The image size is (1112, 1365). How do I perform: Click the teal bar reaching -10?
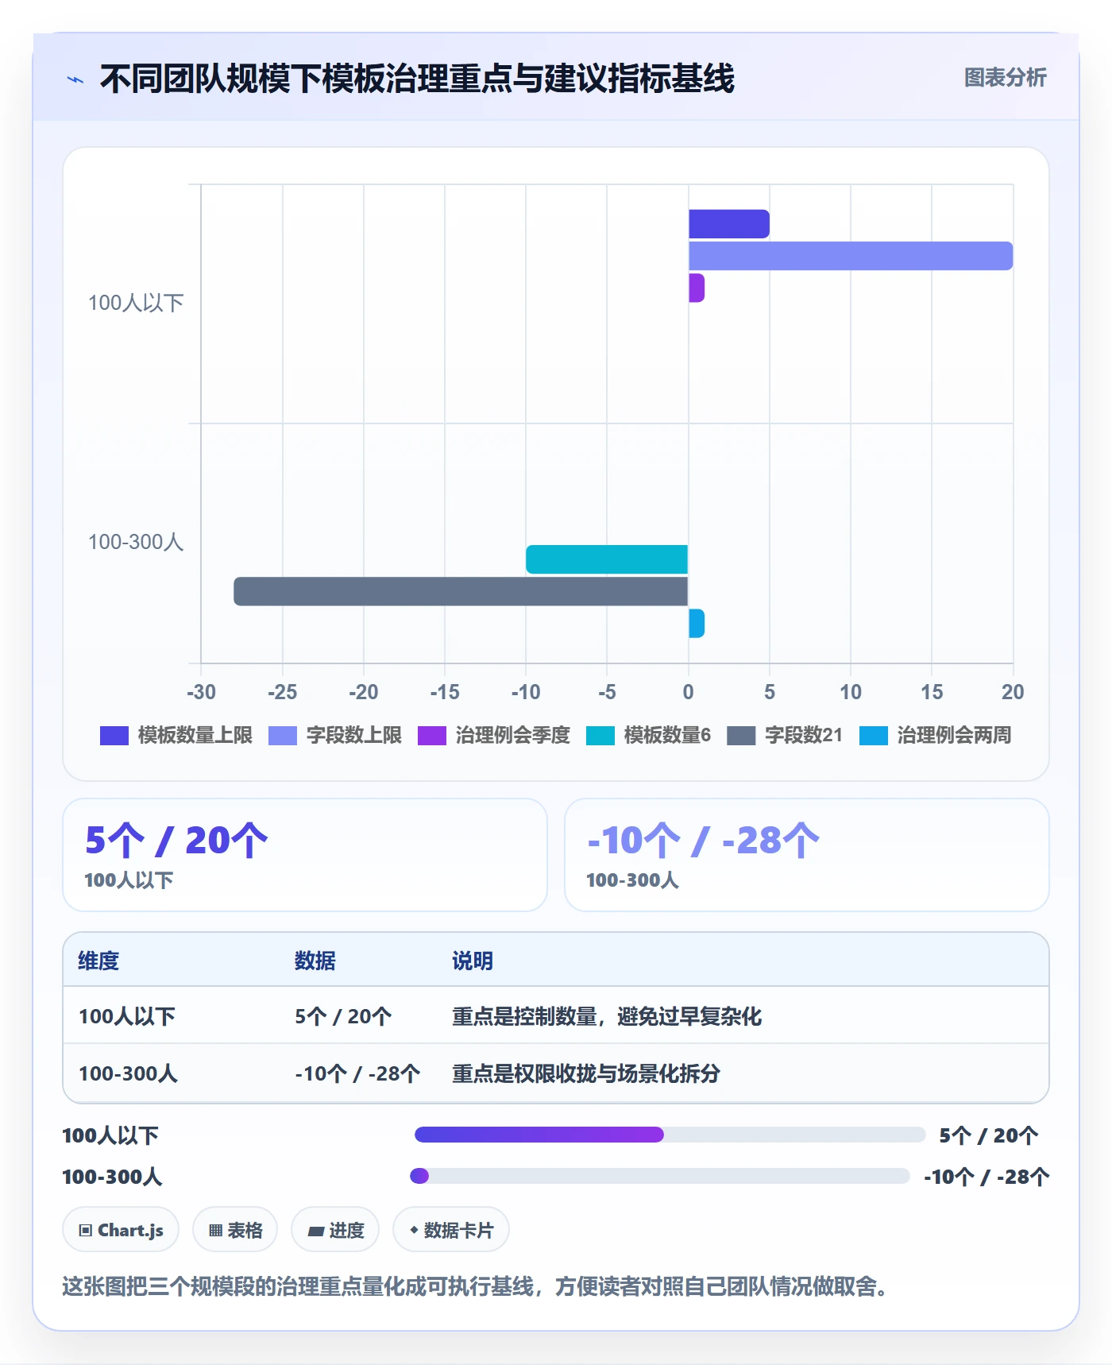[x=607, y=559]
